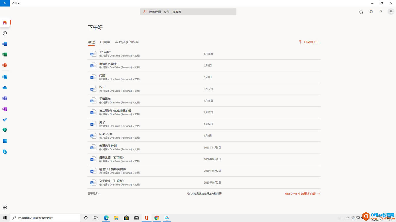396x222 pixels.
Task: Click 将文件拖到此处进行上传和打开 text
Action: pyautogui.click(x=204, y=194)
